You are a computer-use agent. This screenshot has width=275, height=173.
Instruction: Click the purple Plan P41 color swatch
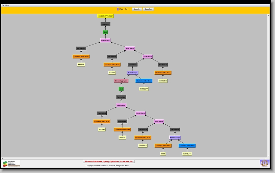click(118, 9)
